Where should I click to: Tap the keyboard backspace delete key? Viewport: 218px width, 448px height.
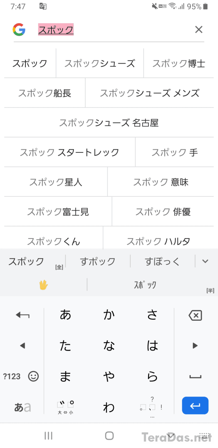[196, 316]
